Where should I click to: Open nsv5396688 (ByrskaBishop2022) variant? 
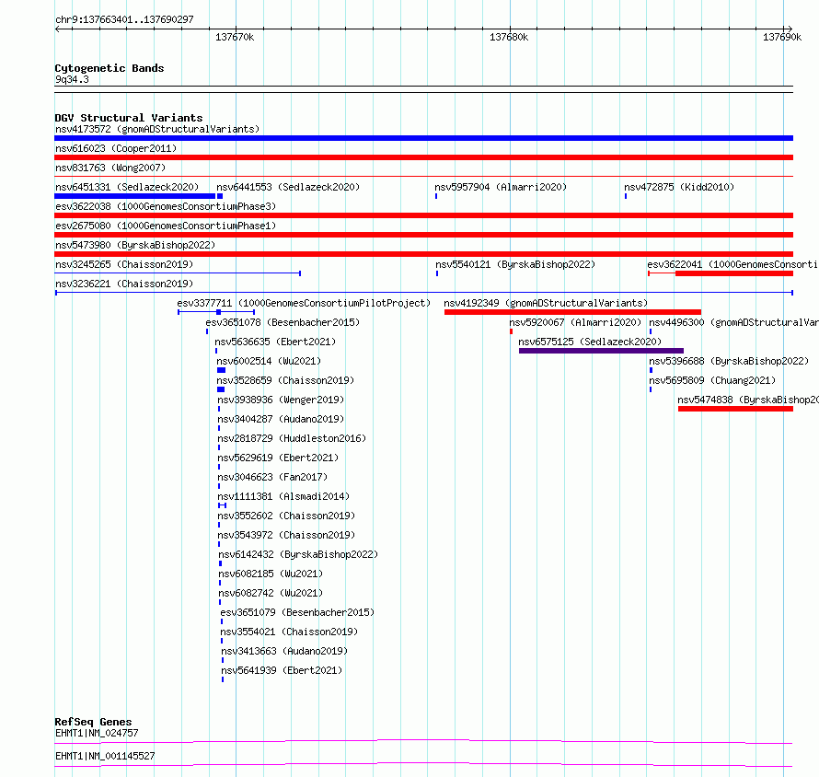729,361
